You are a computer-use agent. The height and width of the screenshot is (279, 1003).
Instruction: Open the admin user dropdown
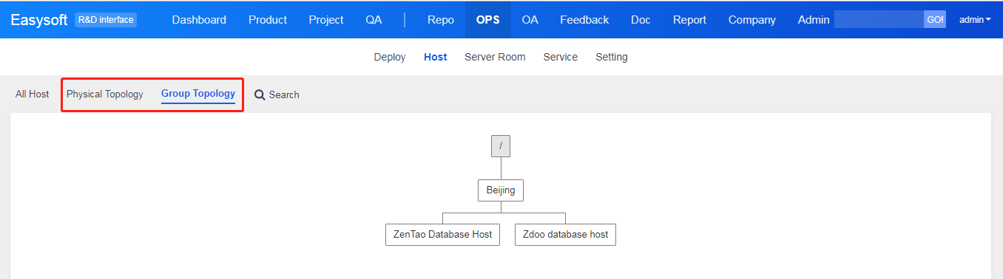click(975, 20)
